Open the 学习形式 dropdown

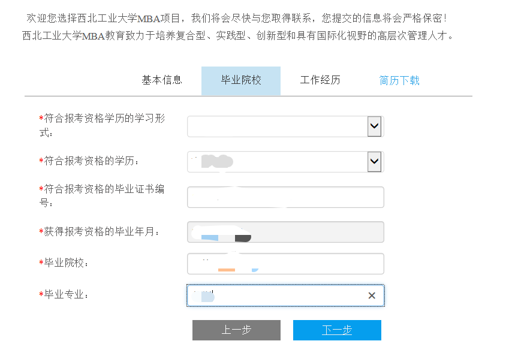[x=374, y=126]
